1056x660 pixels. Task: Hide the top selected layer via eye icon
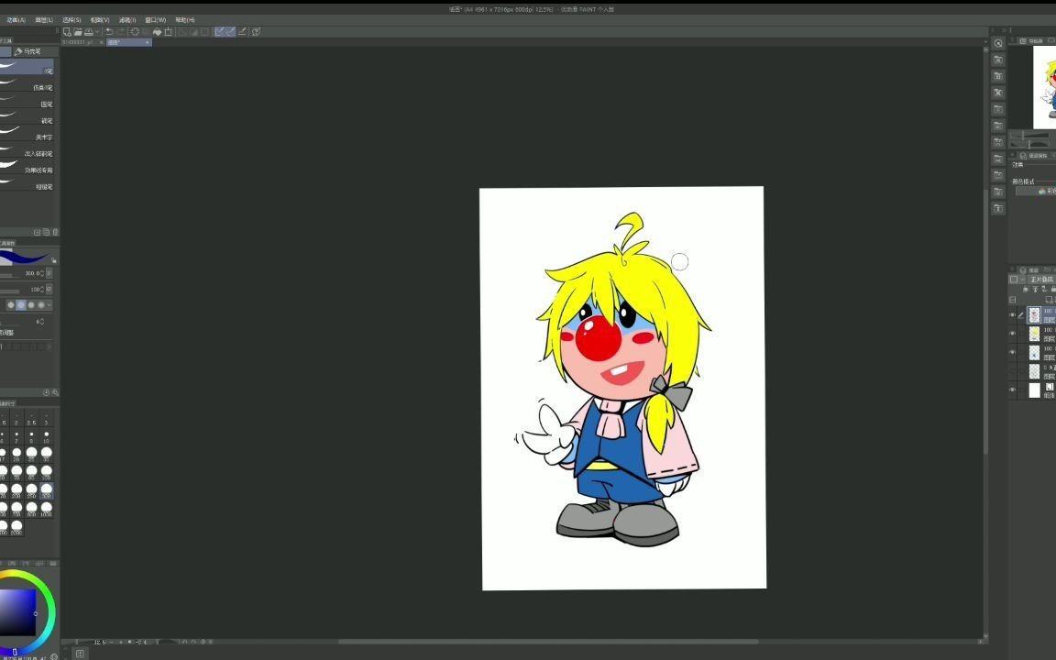tap(1012, 314)
